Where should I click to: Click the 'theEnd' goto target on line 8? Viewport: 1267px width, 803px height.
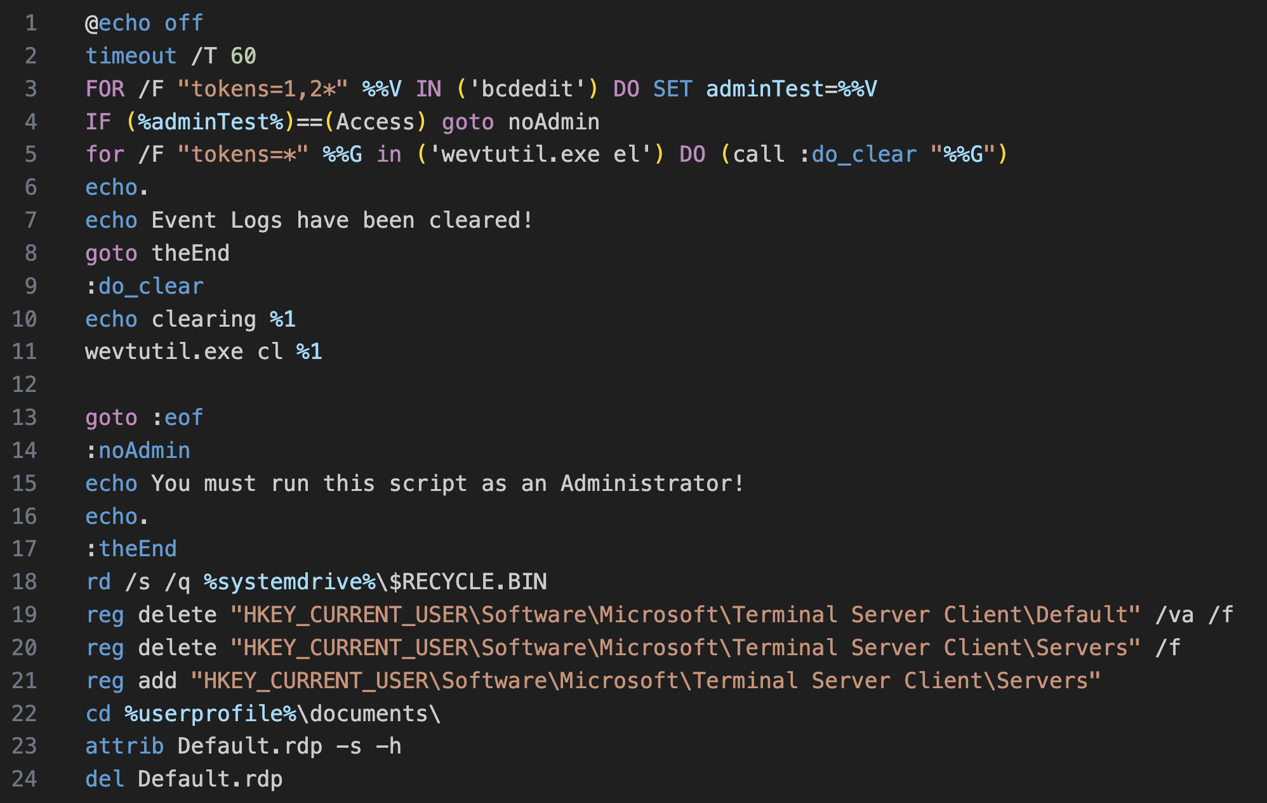click(x=190, y=253)
